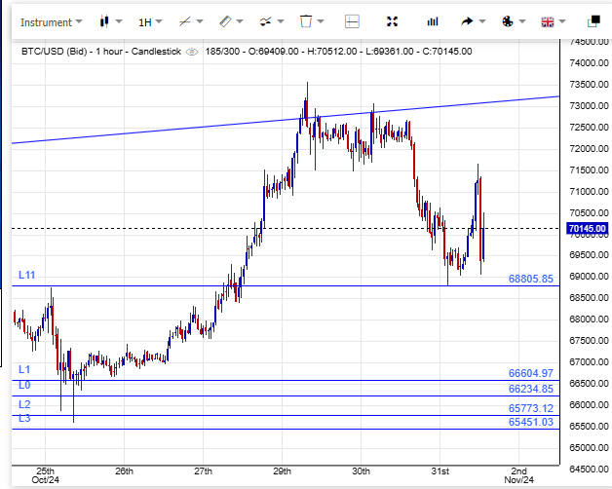Select the trend line drawing tool

click(x=184, y=21)
